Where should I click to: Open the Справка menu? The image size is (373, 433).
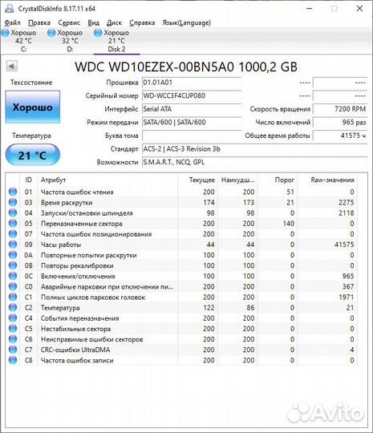(x=142, y=22)
